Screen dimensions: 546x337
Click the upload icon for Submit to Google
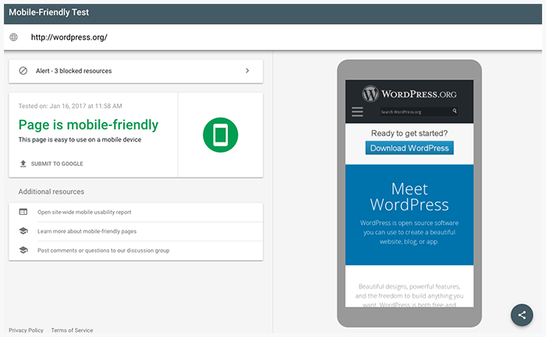[23, 164]
